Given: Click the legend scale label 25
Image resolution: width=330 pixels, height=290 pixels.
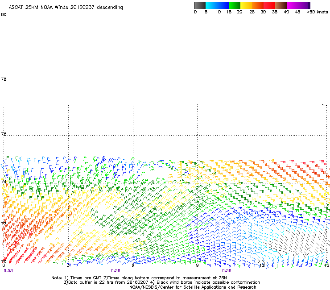Looking at the screenshot, I should (252, 12).
